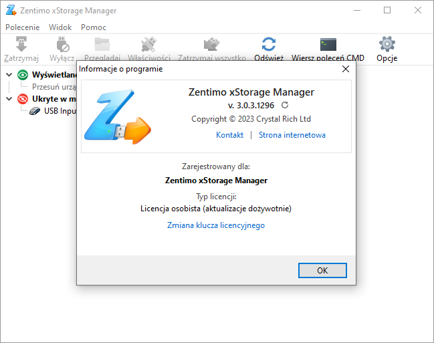The image size is (434, 343).
Task: Maximize the Zentimo main window
Action: [387, 10]
